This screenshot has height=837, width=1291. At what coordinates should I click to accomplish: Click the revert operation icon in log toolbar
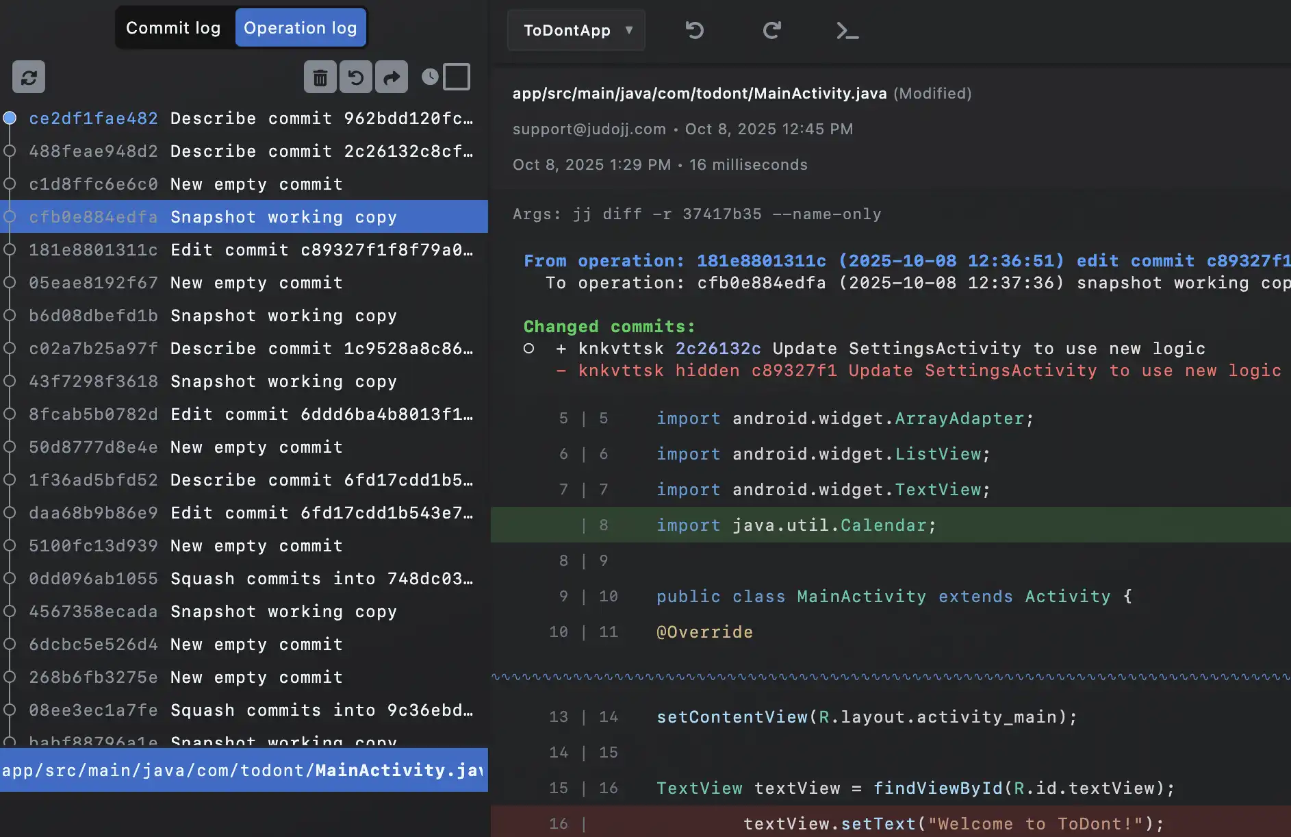tap(355, 77)
